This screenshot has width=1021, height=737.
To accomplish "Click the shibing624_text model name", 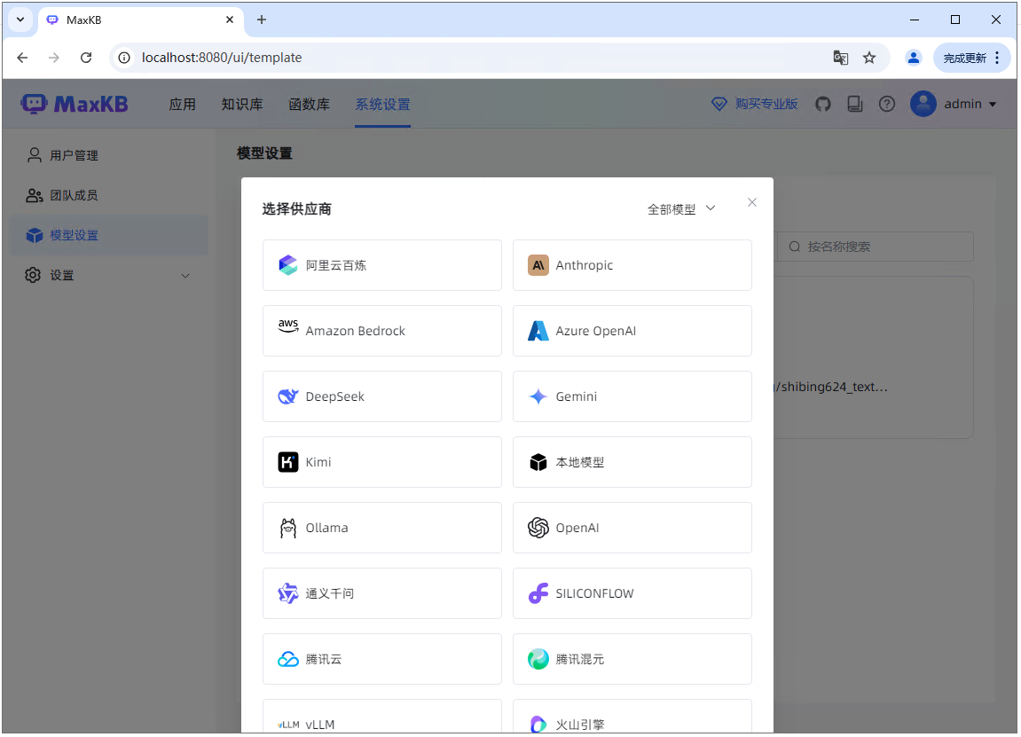I will pos(831,387).
